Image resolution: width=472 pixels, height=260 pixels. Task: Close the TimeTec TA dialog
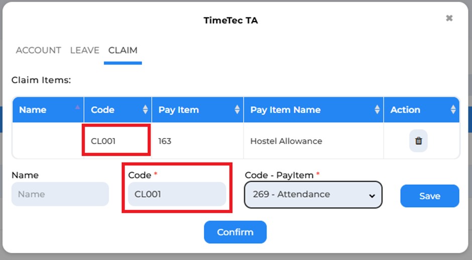[x=449, y=19]
